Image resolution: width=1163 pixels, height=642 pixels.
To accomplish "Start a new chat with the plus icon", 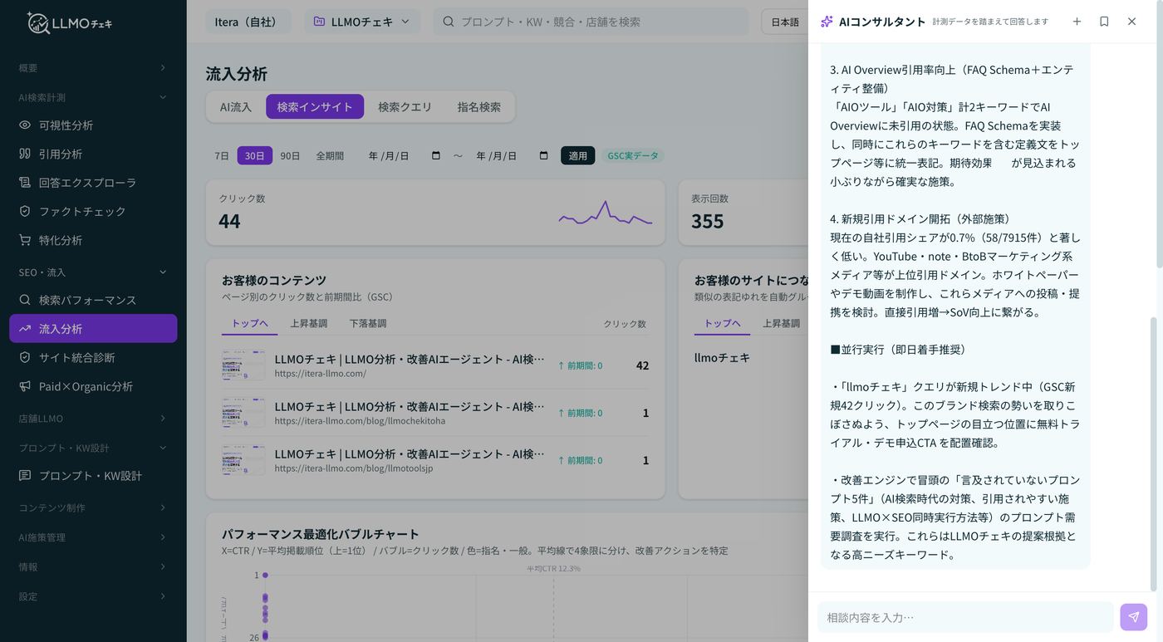I will 1077,22.
